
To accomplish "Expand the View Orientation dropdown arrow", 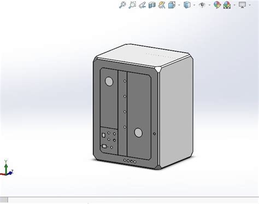I will [179, 5].
